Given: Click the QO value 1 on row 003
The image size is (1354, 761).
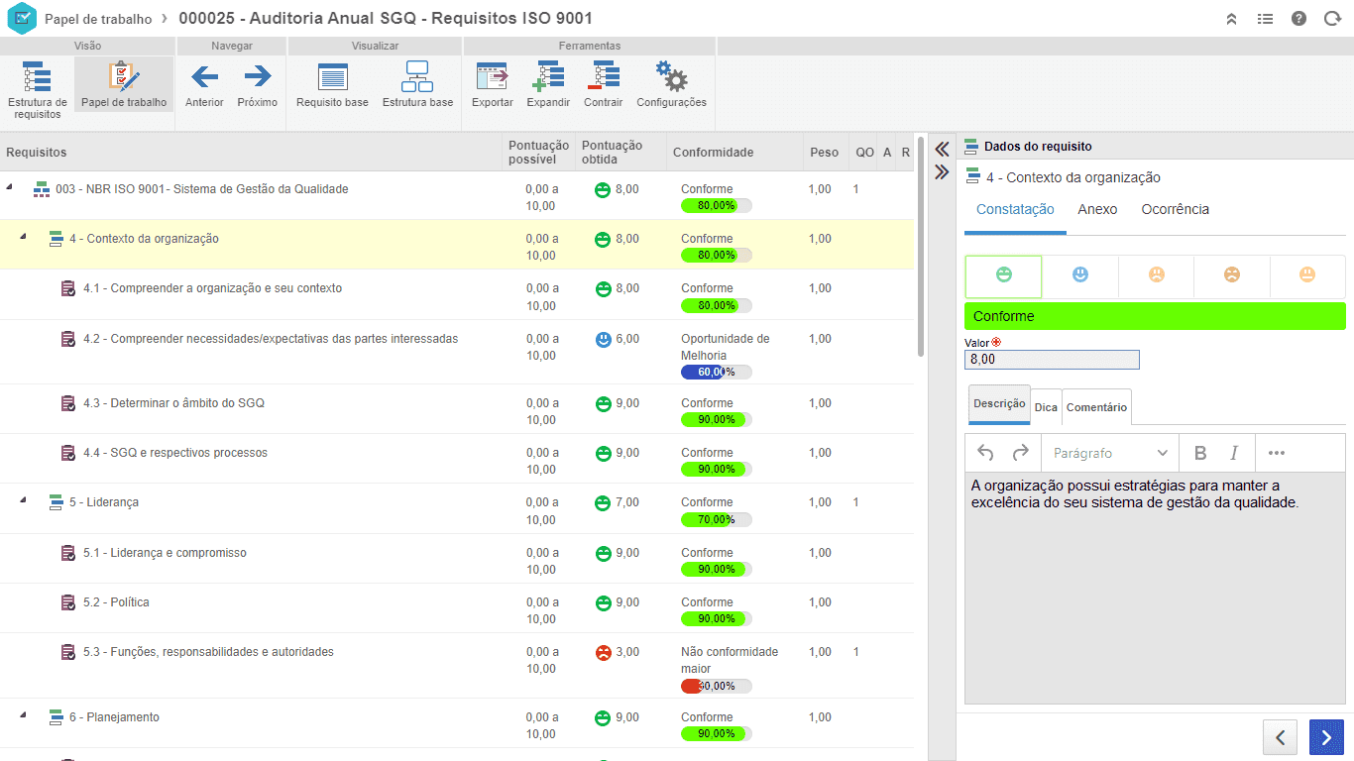Looking at the screenshot, I should (856, 189).
